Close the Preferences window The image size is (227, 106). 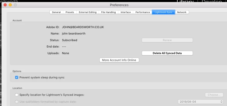(x=5, y=5)
